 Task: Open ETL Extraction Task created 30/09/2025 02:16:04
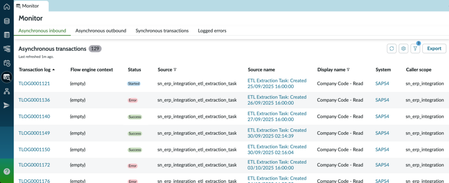tap(277, 149)
